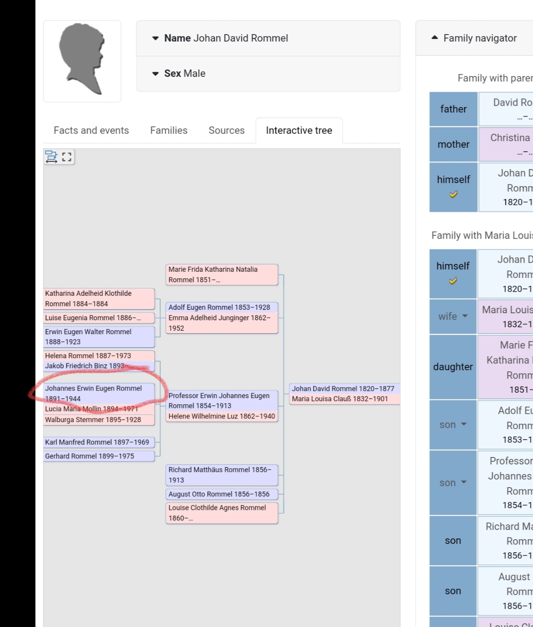Select August Otto Rommel 1856–1856 box
Image resolution: width=533 pixels, height=627 pixels.
point(222,494)
